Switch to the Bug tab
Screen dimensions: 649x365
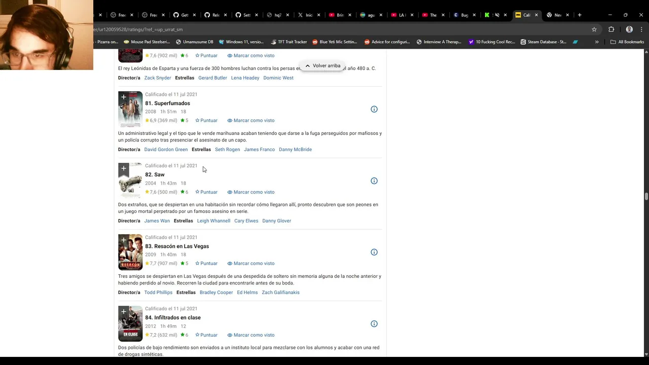click(465, 15)
